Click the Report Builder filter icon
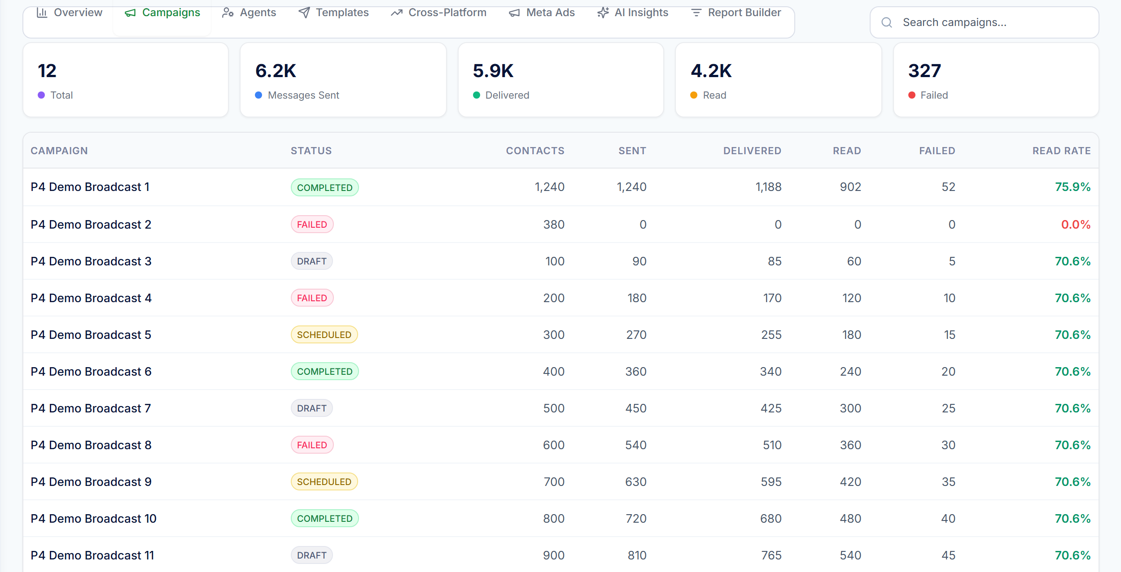1121x572 pixels. coord(696,13)
